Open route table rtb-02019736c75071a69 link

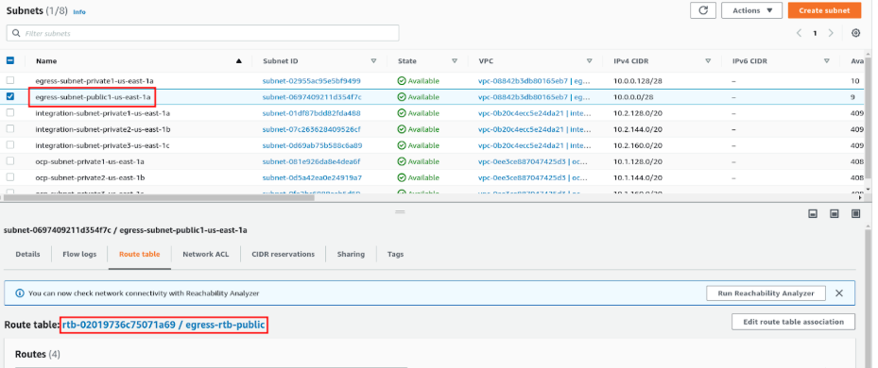(x=164, y=325)
